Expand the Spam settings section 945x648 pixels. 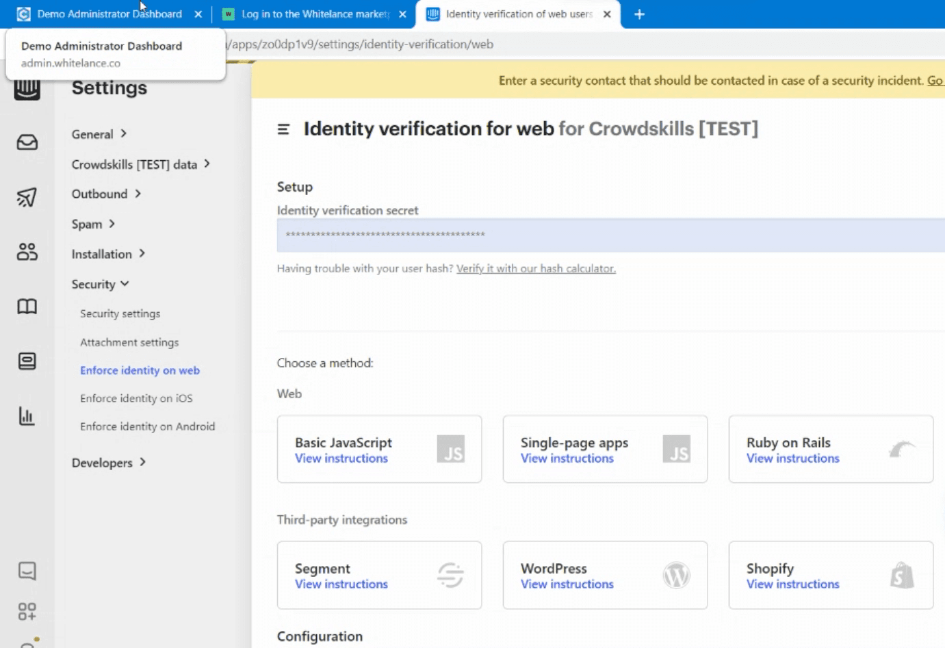pyautogui.click(x=93, y=224)
